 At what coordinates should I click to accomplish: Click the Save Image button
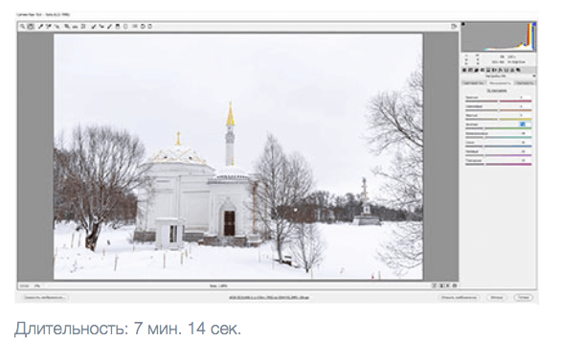click(x=45, y=297)
